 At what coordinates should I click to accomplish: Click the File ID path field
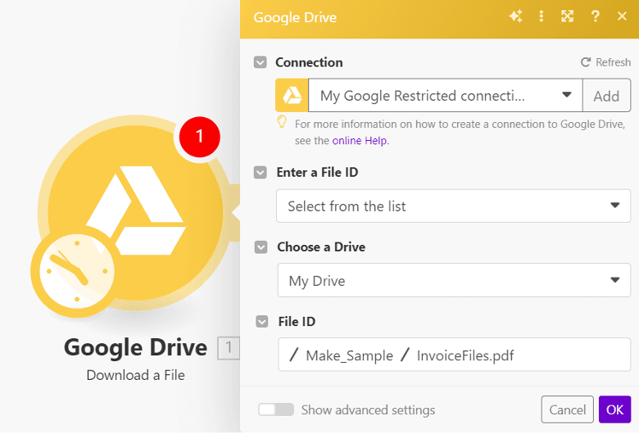(x=453, y=355)
